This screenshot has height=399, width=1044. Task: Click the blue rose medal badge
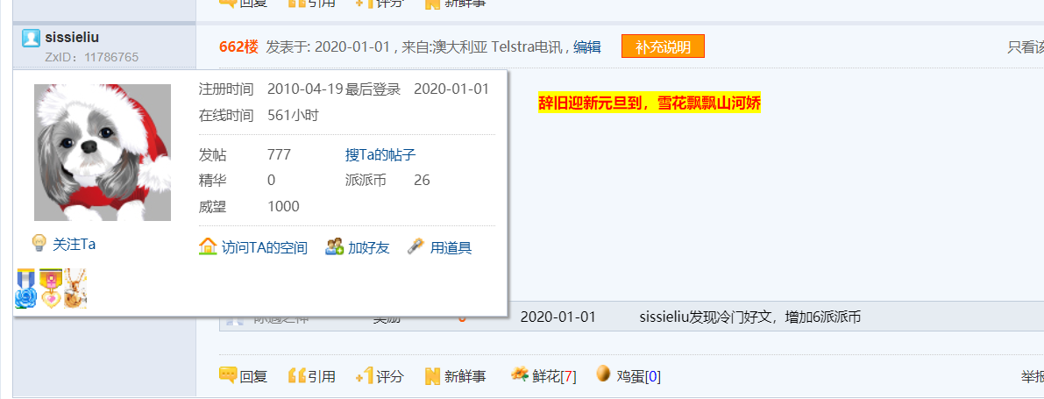[25, 289]
